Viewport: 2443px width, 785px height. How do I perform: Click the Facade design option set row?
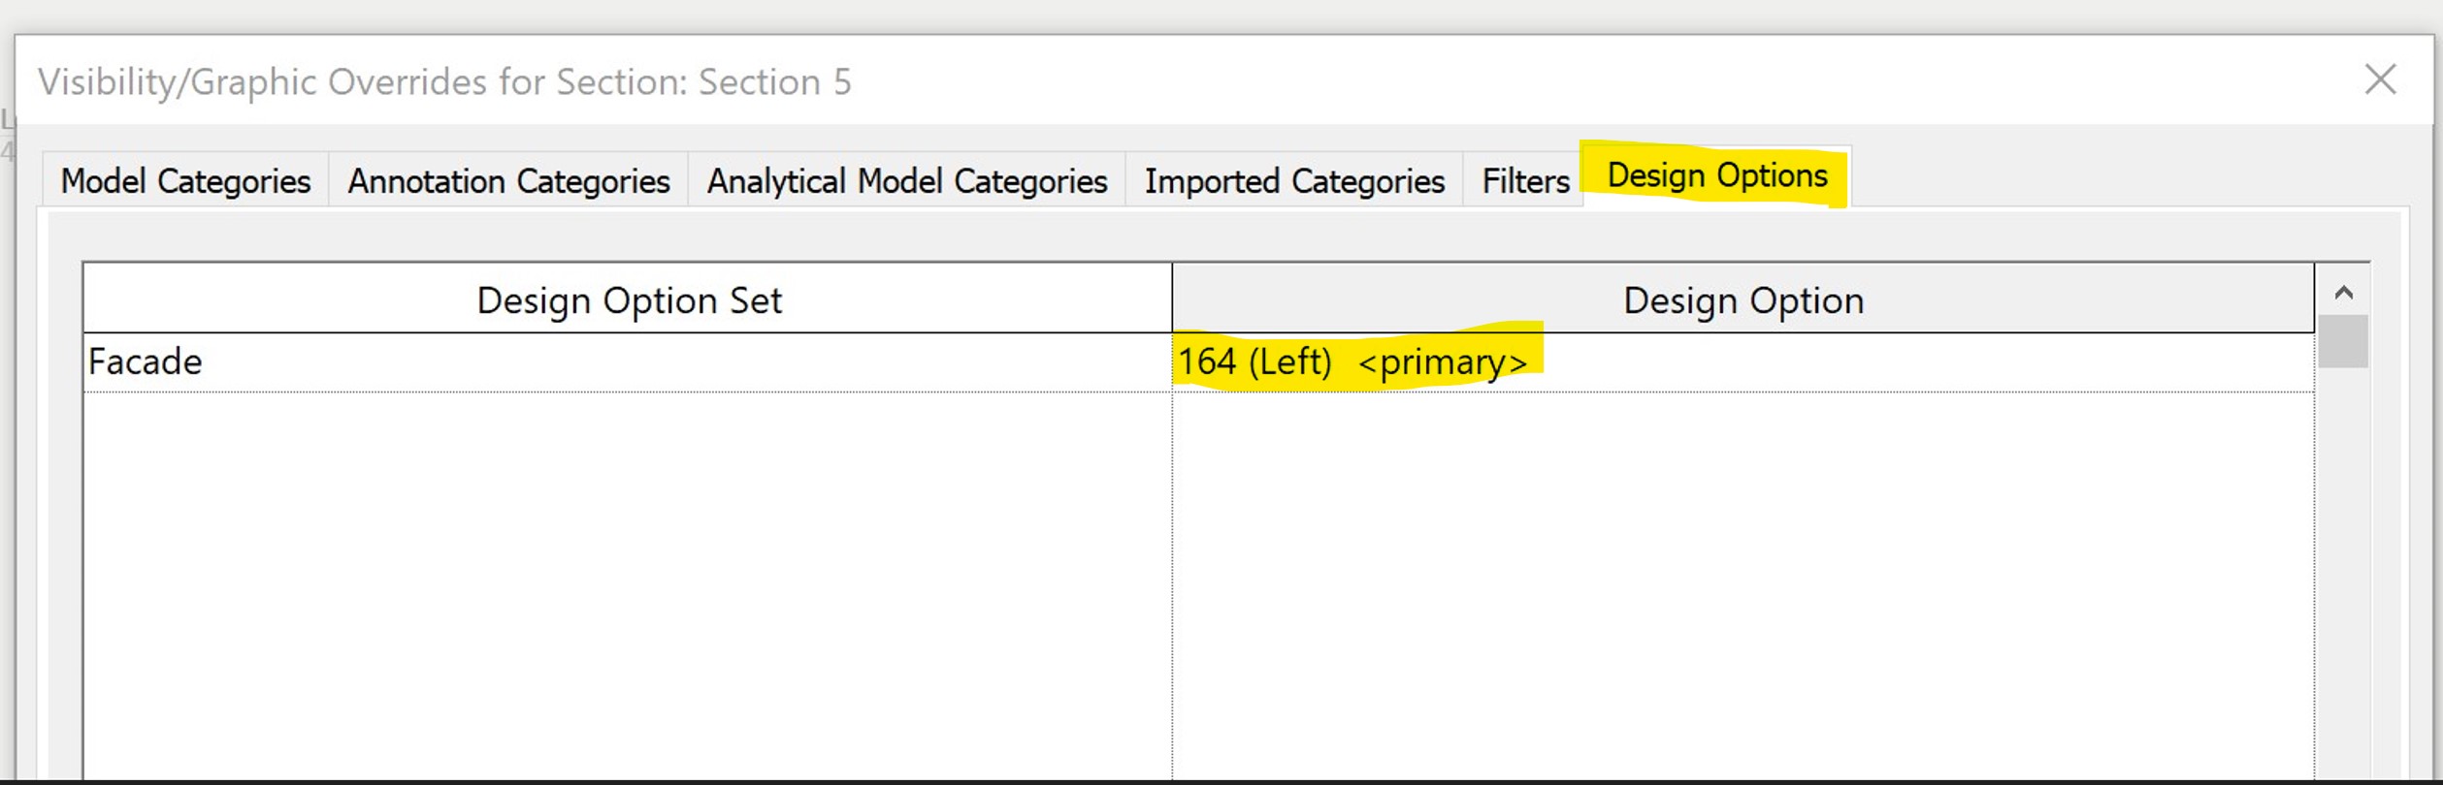pyautogui.click(x=388, y=361)
